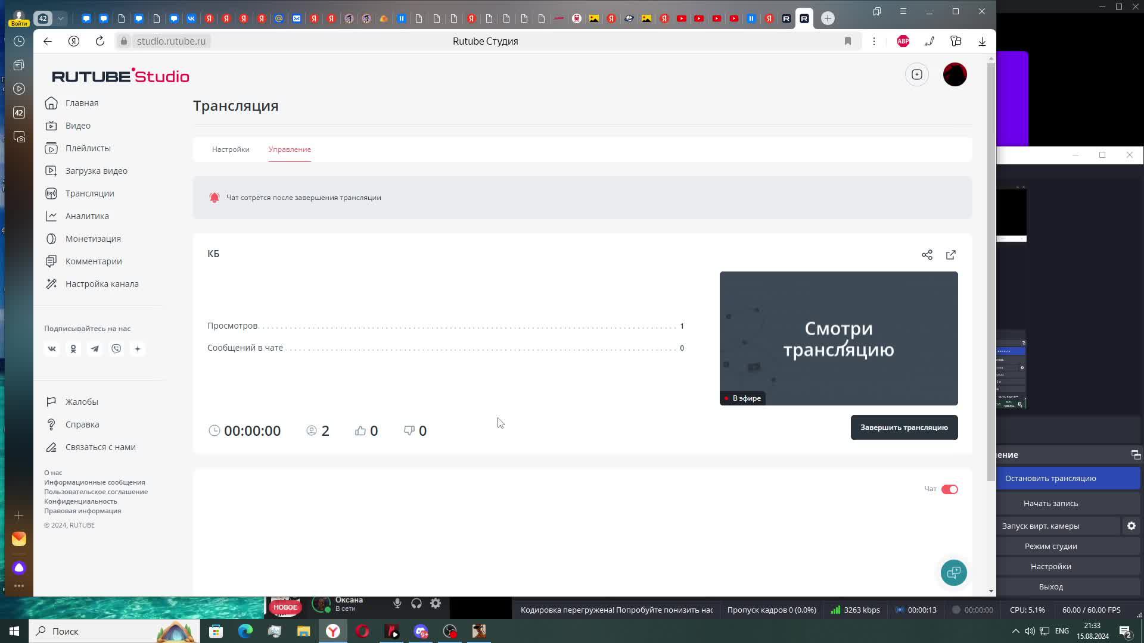The height and width of the screenshot is (643, 1144).
Task: Expand the tab group dropdown arrow
Action: coord(61,18)
